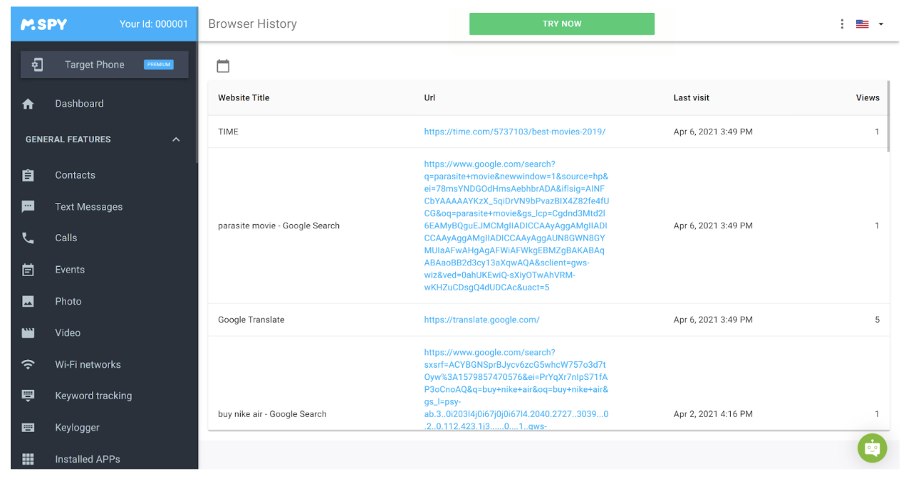Click the Keylogger keyboard icon
This screenshot has width=906, height=481.
(28, 428)
